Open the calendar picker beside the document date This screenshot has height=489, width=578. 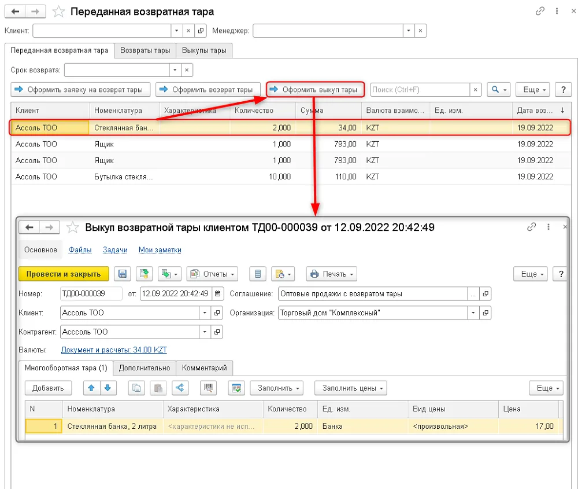[218, 294]
